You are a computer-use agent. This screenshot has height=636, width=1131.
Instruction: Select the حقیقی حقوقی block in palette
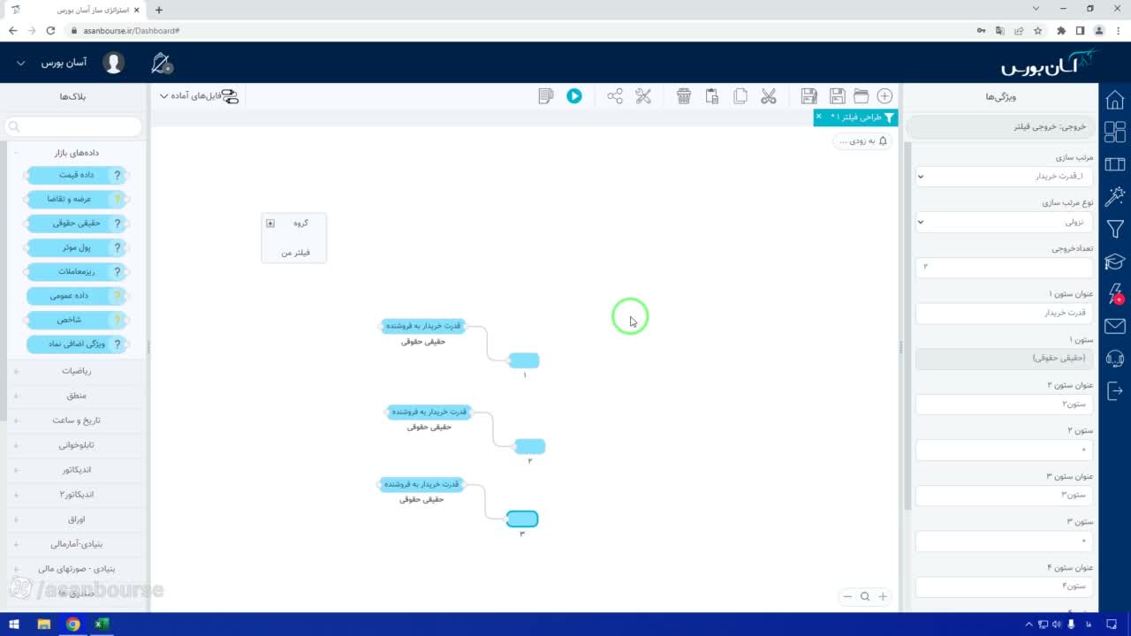tap(77, 223)
